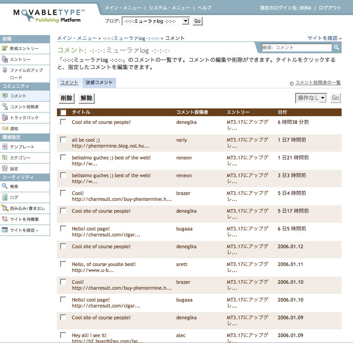The width and height of the screenshot is (353, 343).
Task: Open the コメント投稿者の一覧 link
Action: (x=317, y=83)
